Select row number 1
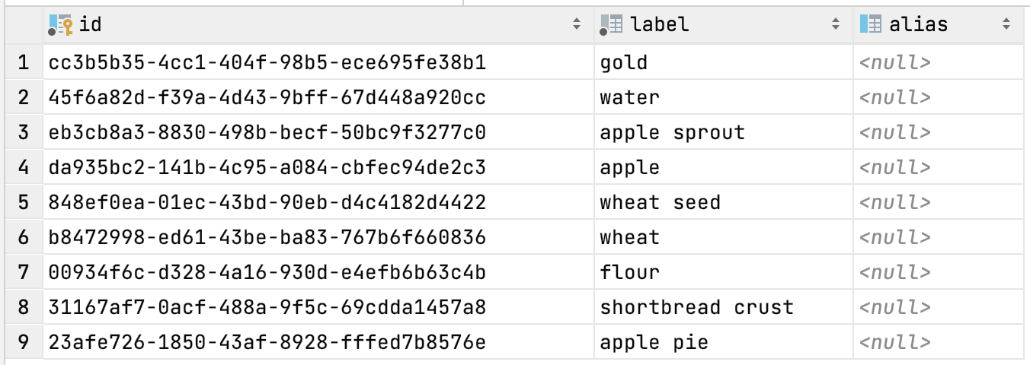 (x=22, y=62)
